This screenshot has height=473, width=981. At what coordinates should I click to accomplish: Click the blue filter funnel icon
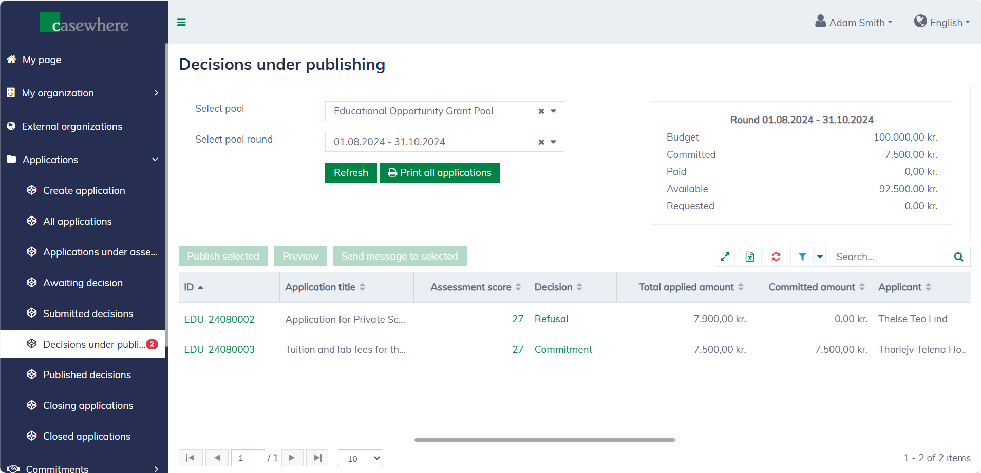[802, 257]
